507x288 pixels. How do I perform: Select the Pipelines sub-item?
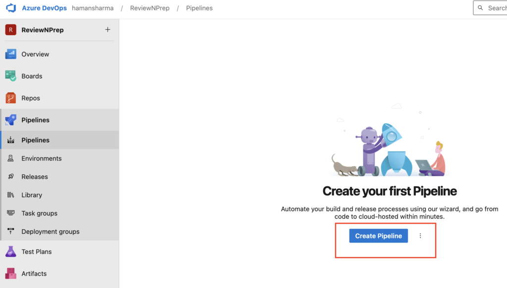click(59, 140)
